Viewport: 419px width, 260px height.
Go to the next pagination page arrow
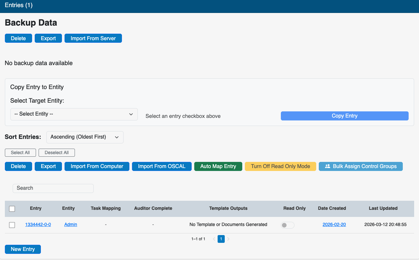click(x=228, y=239)
